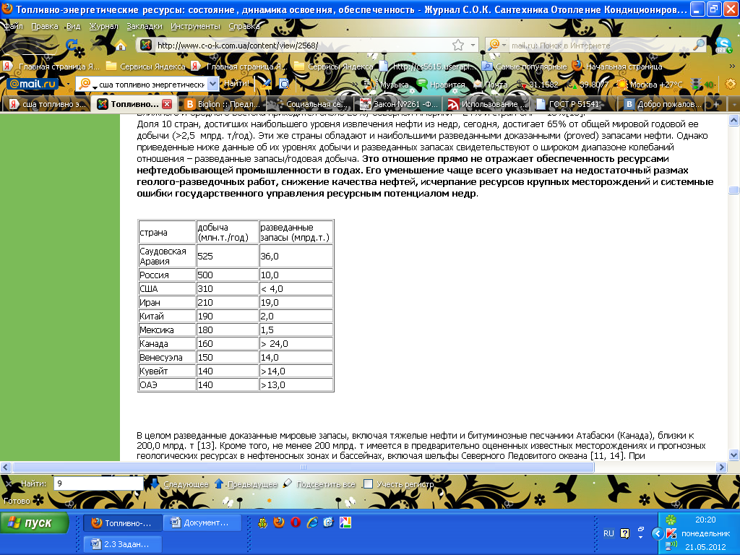Screen dimensions: 740x555
Task: Open the Справка menu
Action: [244, 26]
